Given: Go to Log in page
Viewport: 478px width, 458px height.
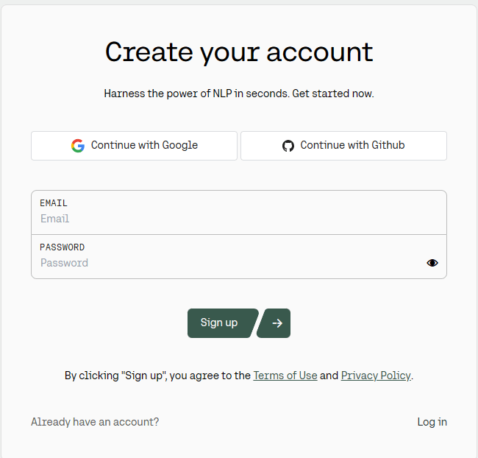Looking at the screenshot, I should pos(432,422).
